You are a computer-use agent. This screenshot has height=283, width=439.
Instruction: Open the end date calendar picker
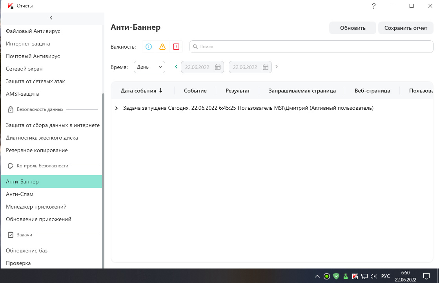[266, 67]
